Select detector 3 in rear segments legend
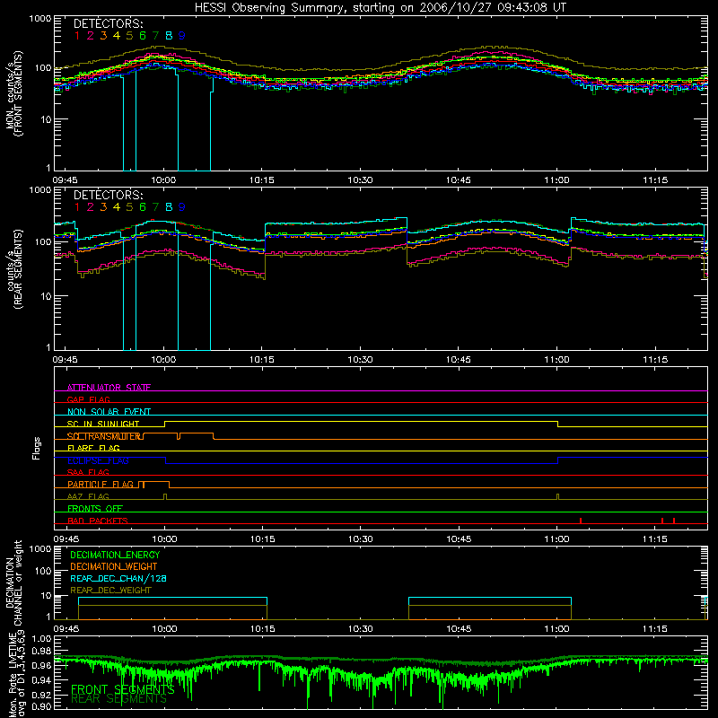This screenshot has height=718, width=718. [103, 207]
